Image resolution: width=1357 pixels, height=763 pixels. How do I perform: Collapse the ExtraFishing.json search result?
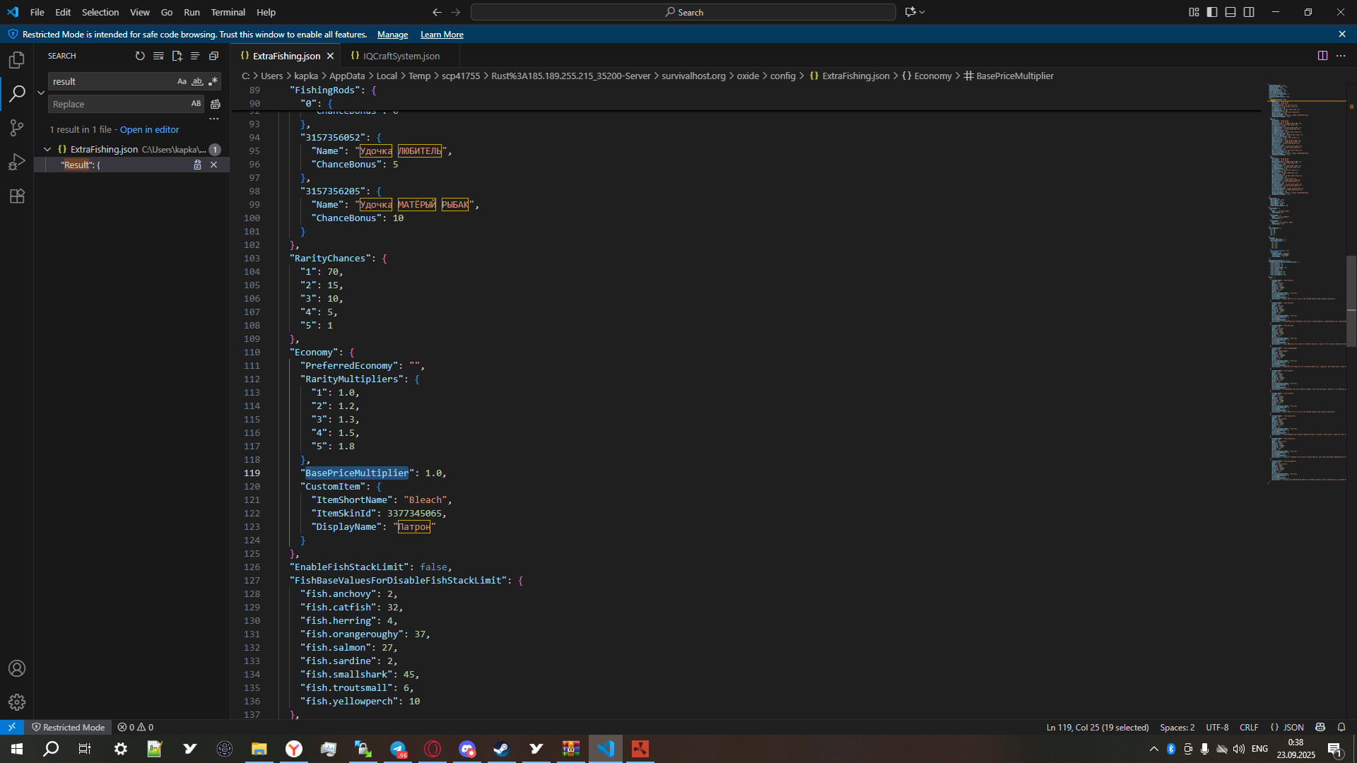[47, 149]
